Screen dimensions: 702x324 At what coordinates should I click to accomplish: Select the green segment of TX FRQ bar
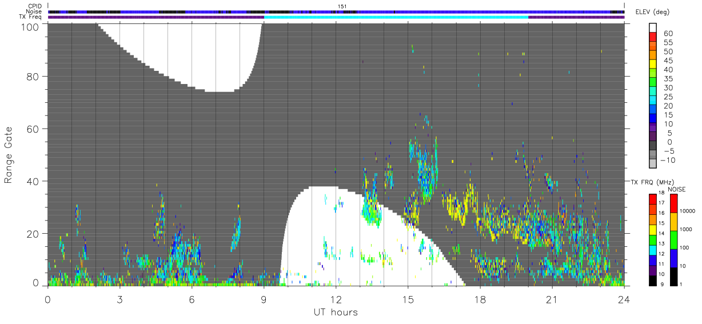[652, 240]
